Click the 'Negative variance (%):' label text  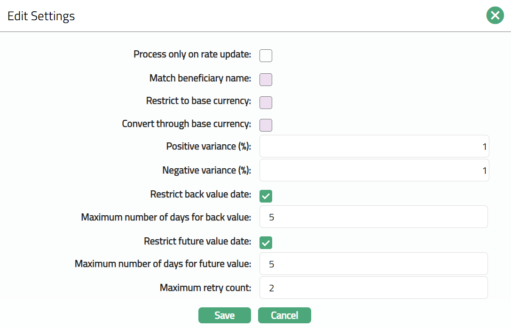click(207, 170)
